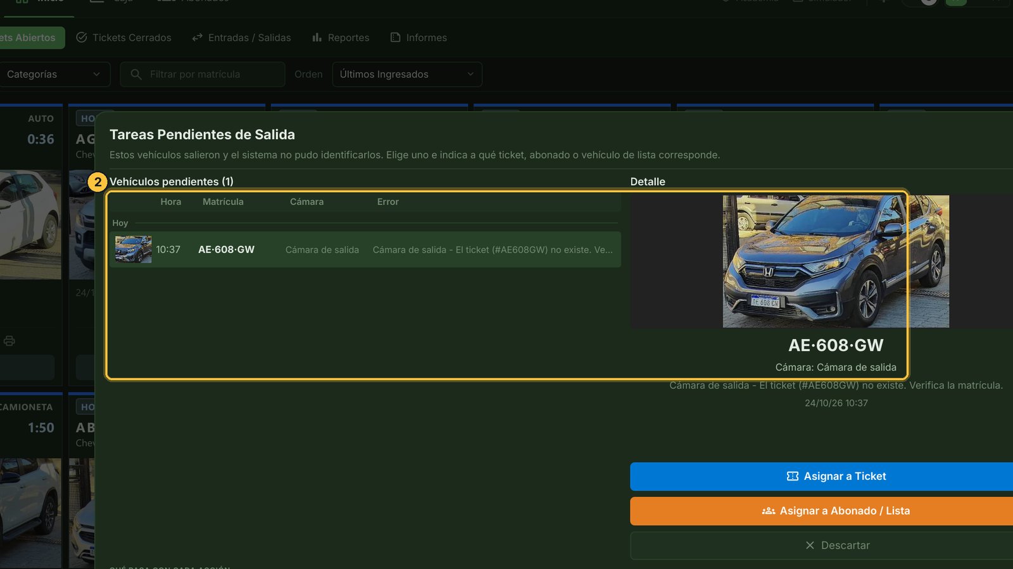Click the Matrícula column header
This screenshot has width=1013, height=569.
(223, 202)
